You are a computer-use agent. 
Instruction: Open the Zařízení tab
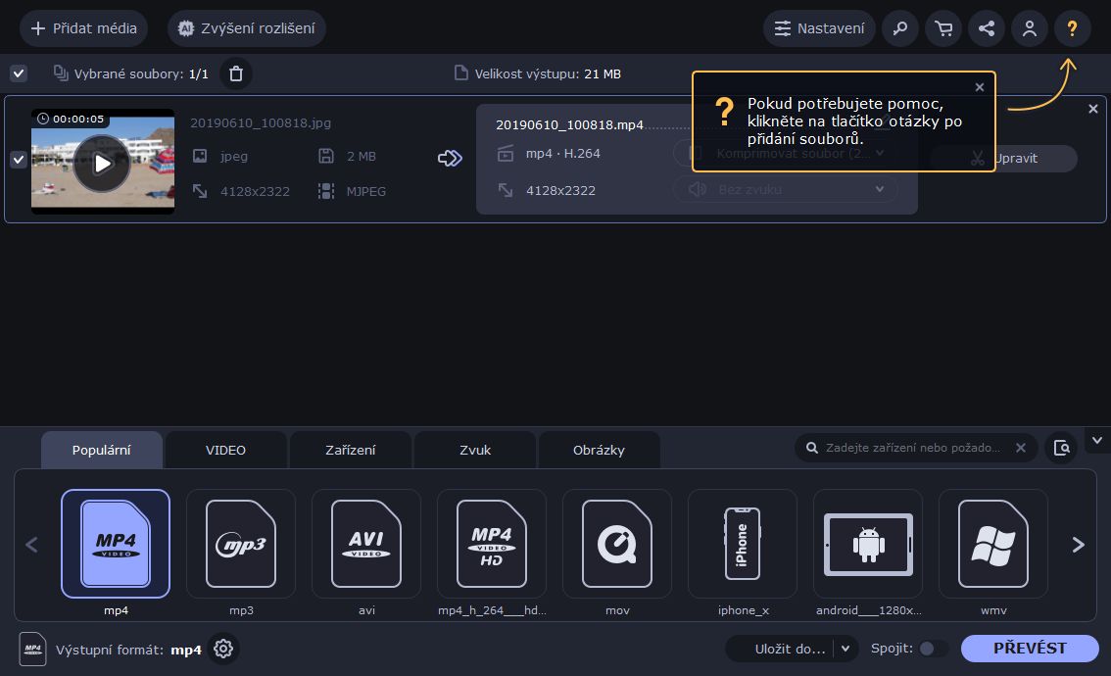pos(351,451)
